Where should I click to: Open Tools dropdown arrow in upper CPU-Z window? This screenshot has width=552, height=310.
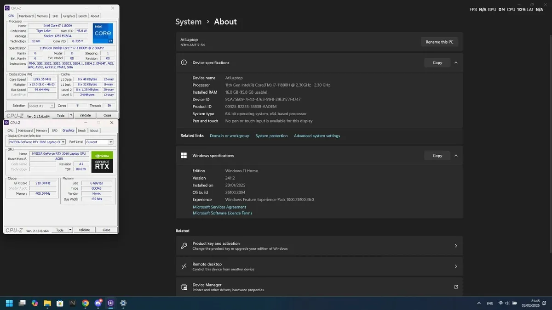coord(71,116)
